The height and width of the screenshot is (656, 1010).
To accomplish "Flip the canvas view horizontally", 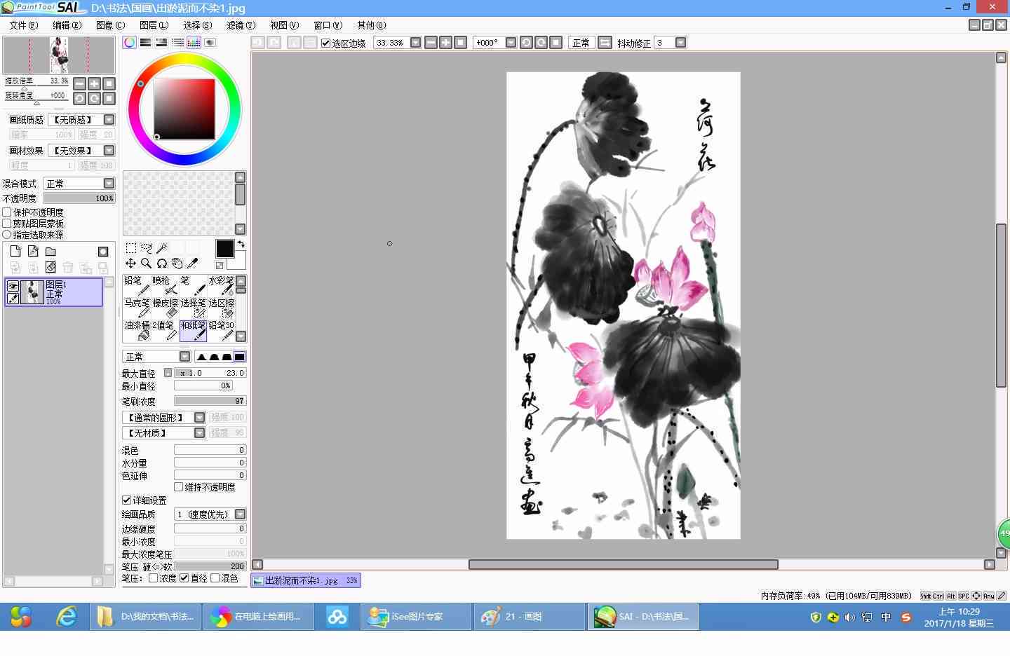I will coord(605,43).
